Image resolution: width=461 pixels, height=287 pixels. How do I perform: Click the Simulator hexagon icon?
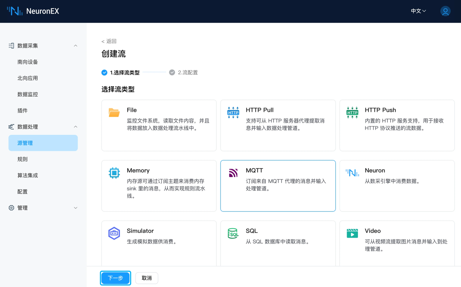pos(114,233)
